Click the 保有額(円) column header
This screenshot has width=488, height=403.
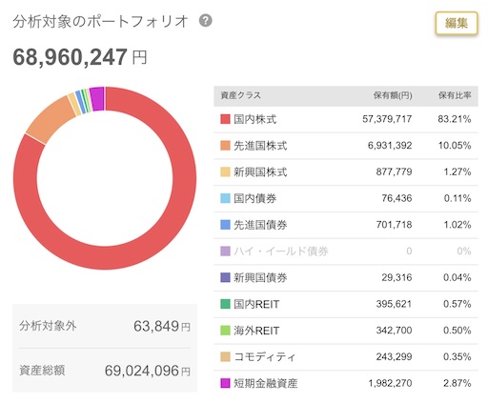(393, 95)
